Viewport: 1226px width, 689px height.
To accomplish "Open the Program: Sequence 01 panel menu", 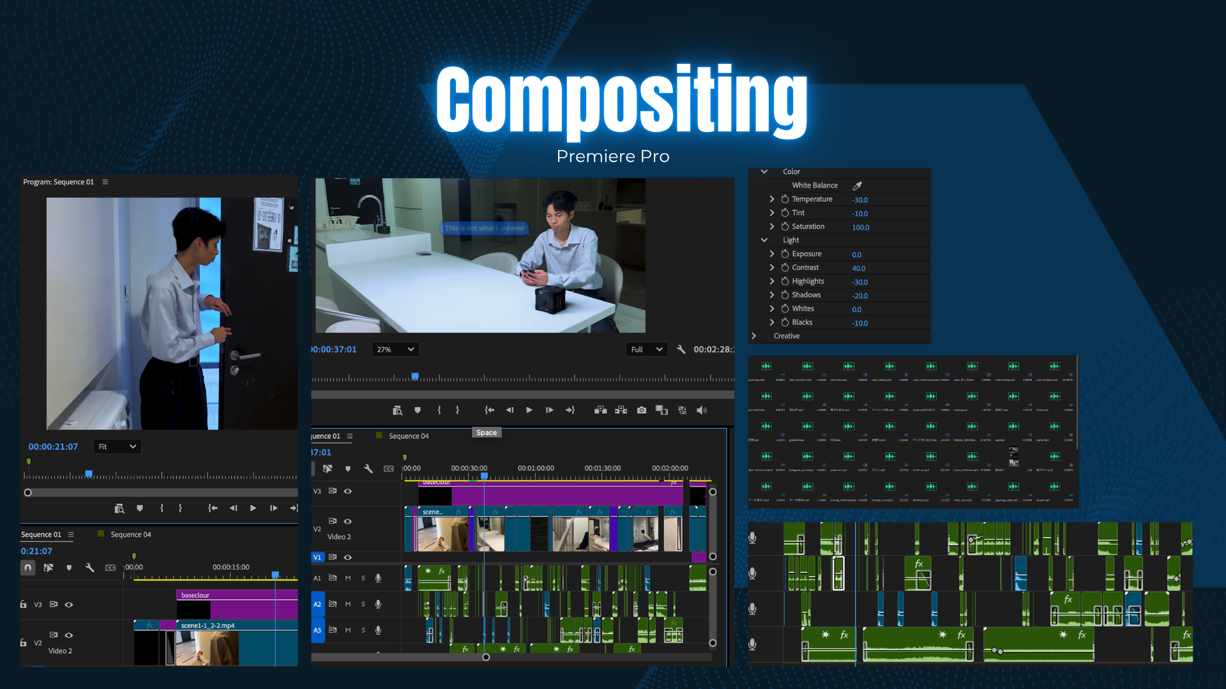I will click(105, 182).
